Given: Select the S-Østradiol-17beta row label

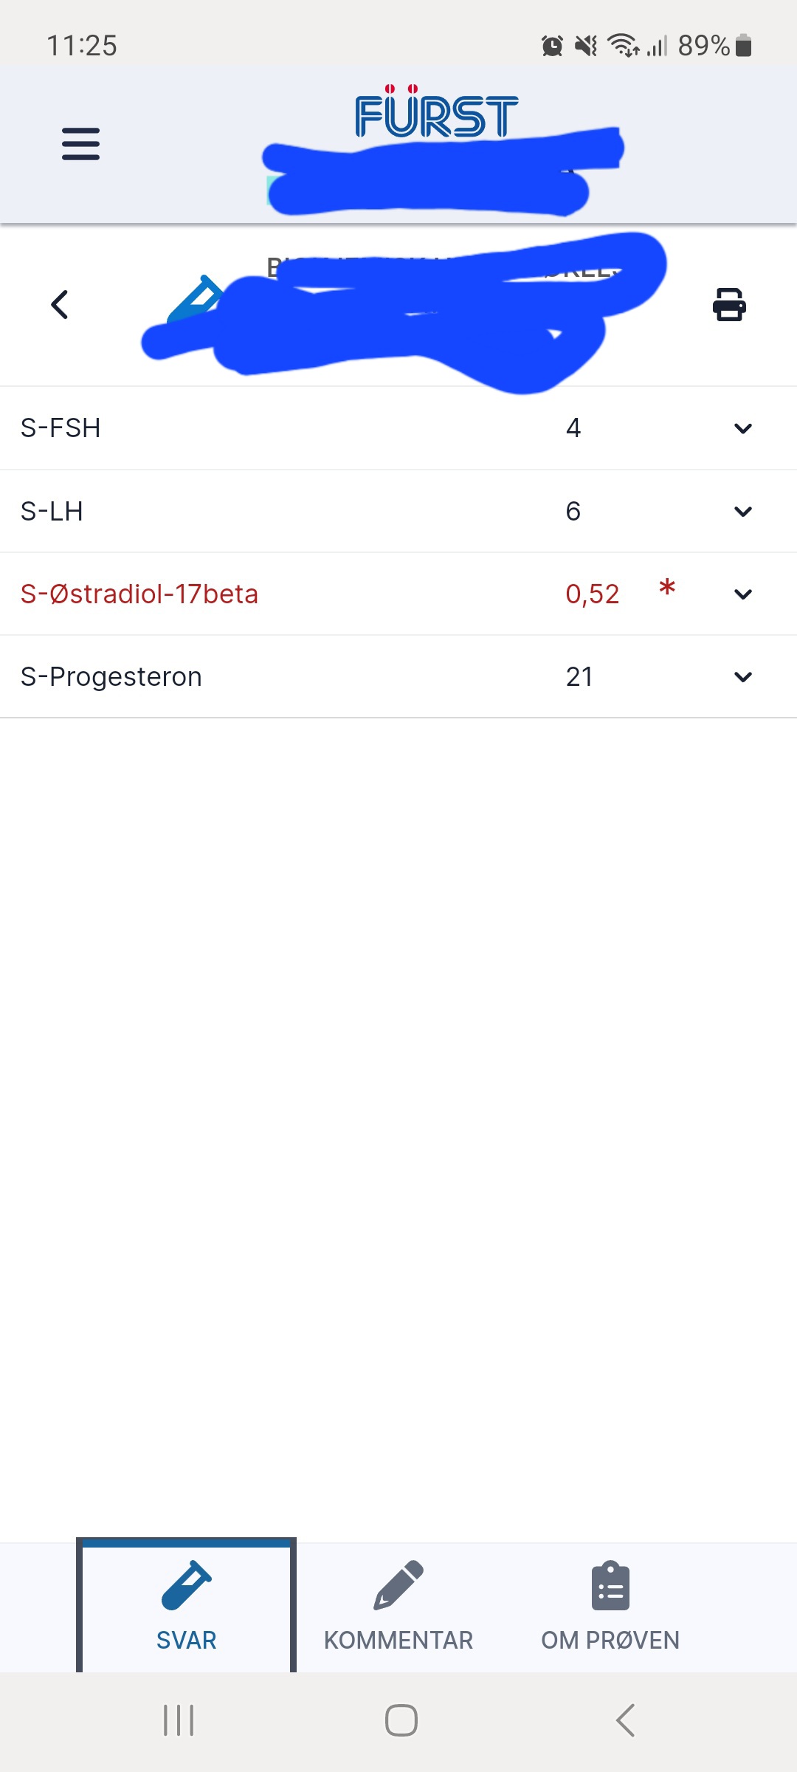Looking at the screenshot, I should [x=139, y=594].
